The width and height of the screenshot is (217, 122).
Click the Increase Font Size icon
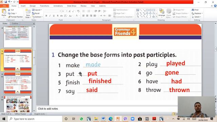tap(70, 11)
